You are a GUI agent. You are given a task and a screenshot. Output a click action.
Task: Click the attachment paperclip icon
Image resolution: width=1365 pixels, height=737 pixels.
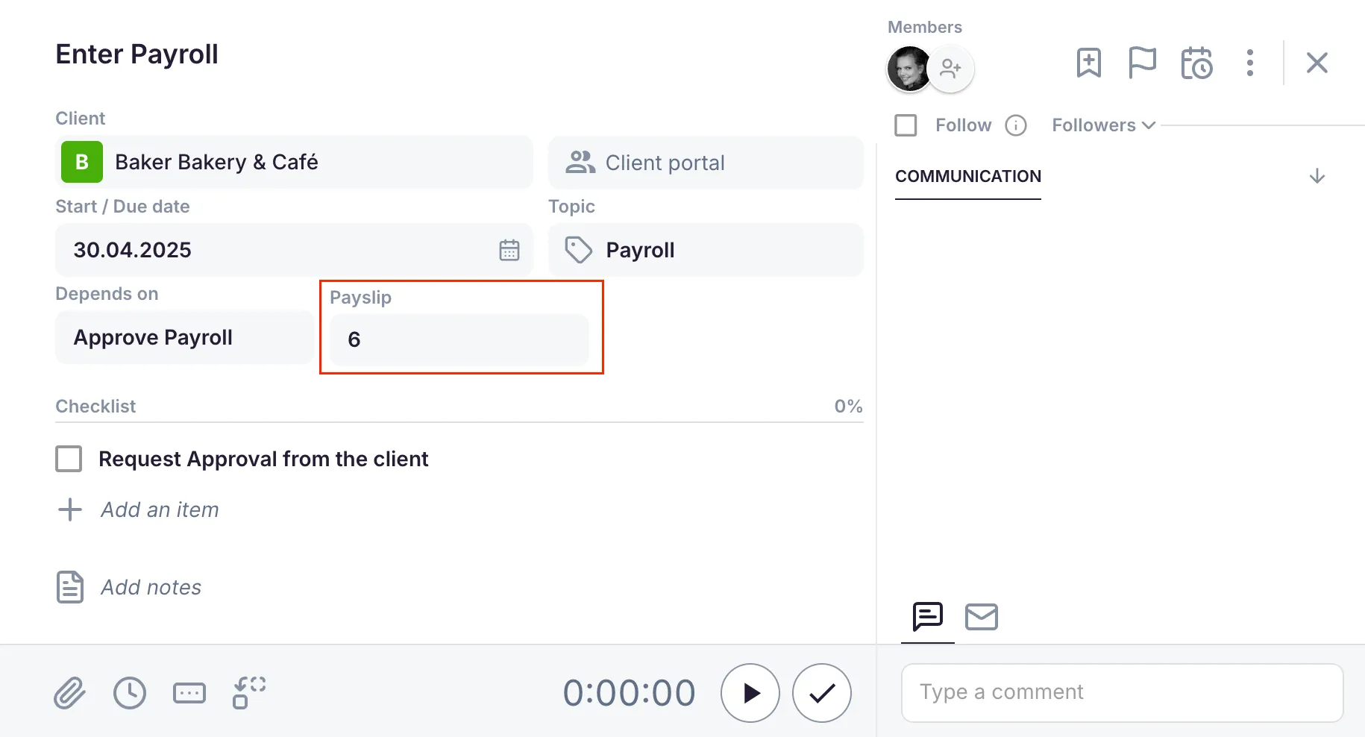(x=69, y=693)
